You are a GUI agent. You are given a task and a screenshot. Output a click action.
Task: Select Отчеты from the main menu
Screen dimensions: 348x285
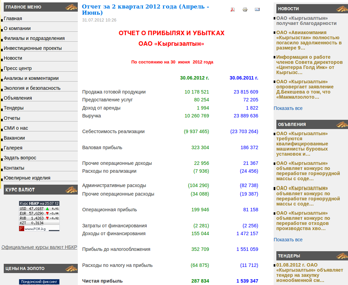click(12, 118)
